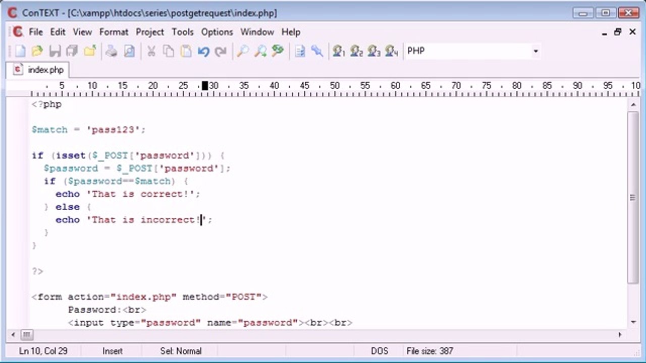646x363 pixels.
Task: Open the Edit menu
Action: pyautogui.click(x=58, y=32)
